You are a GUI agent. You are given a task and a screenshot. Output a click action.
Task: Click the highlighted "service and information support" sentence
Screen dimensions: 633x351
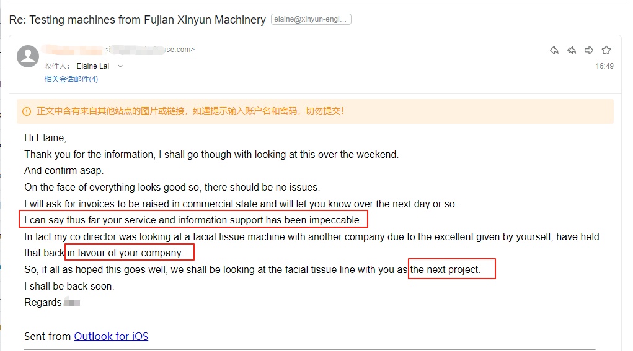193,220
